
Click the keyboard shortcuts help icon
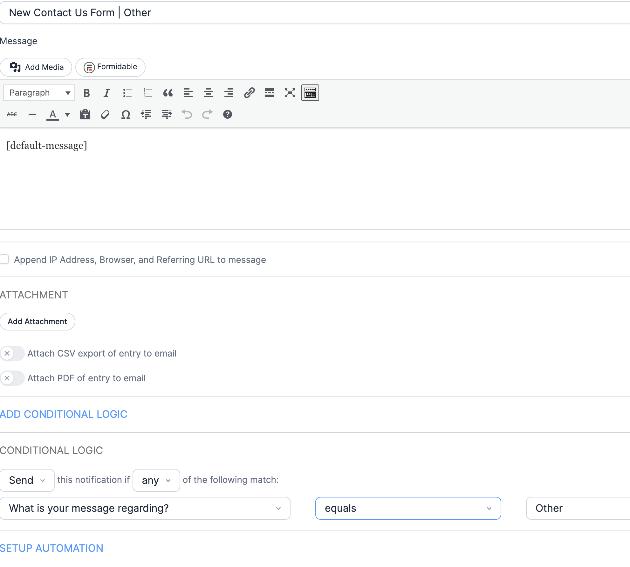click(228, 115)
